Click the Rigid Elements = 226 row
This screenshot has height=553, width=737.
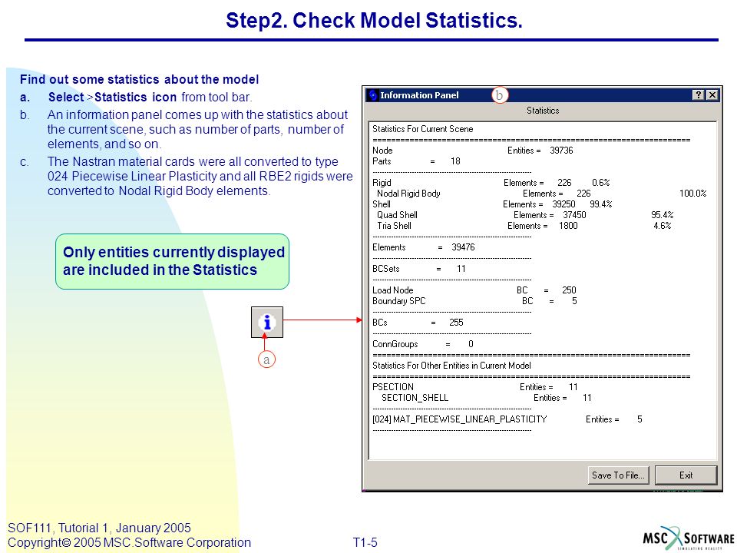click(x=491, y=183)
